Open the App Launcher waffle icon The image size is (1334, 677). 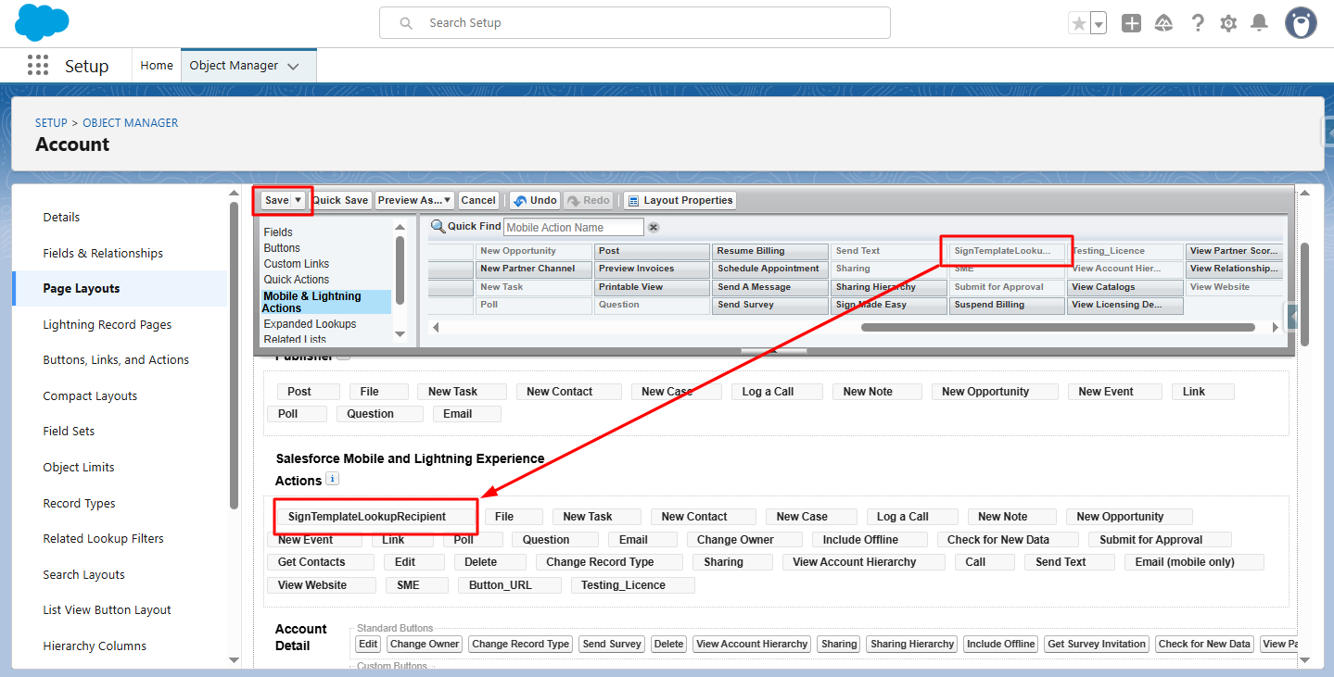38,66
